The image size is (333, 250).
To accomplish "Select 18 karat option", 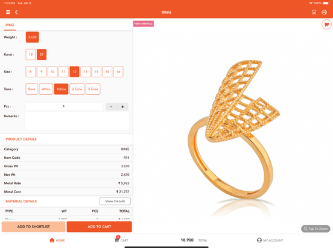I will (x=31, y=54).
